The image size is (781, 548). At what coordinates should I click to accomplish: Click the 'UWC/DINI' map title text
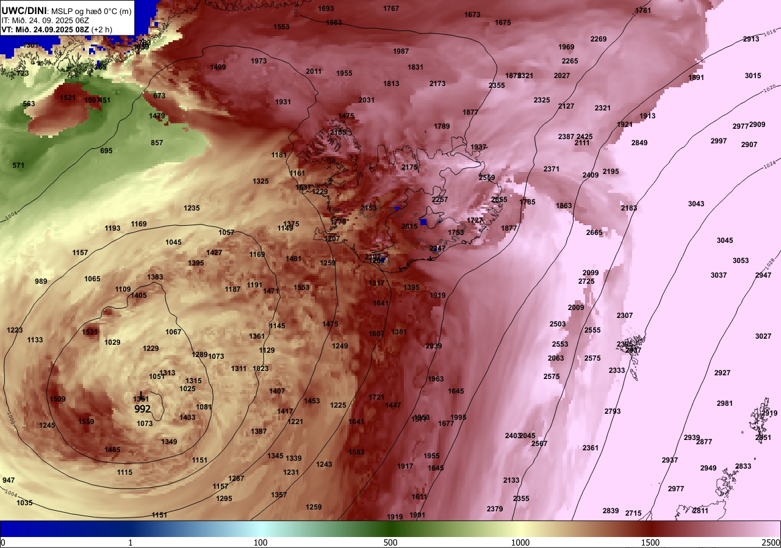click(24, 10)
